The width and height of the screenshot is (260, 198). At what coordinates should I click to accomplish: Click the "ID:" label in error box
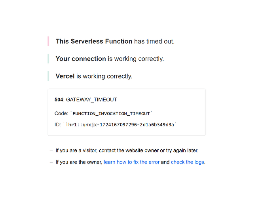58,125
